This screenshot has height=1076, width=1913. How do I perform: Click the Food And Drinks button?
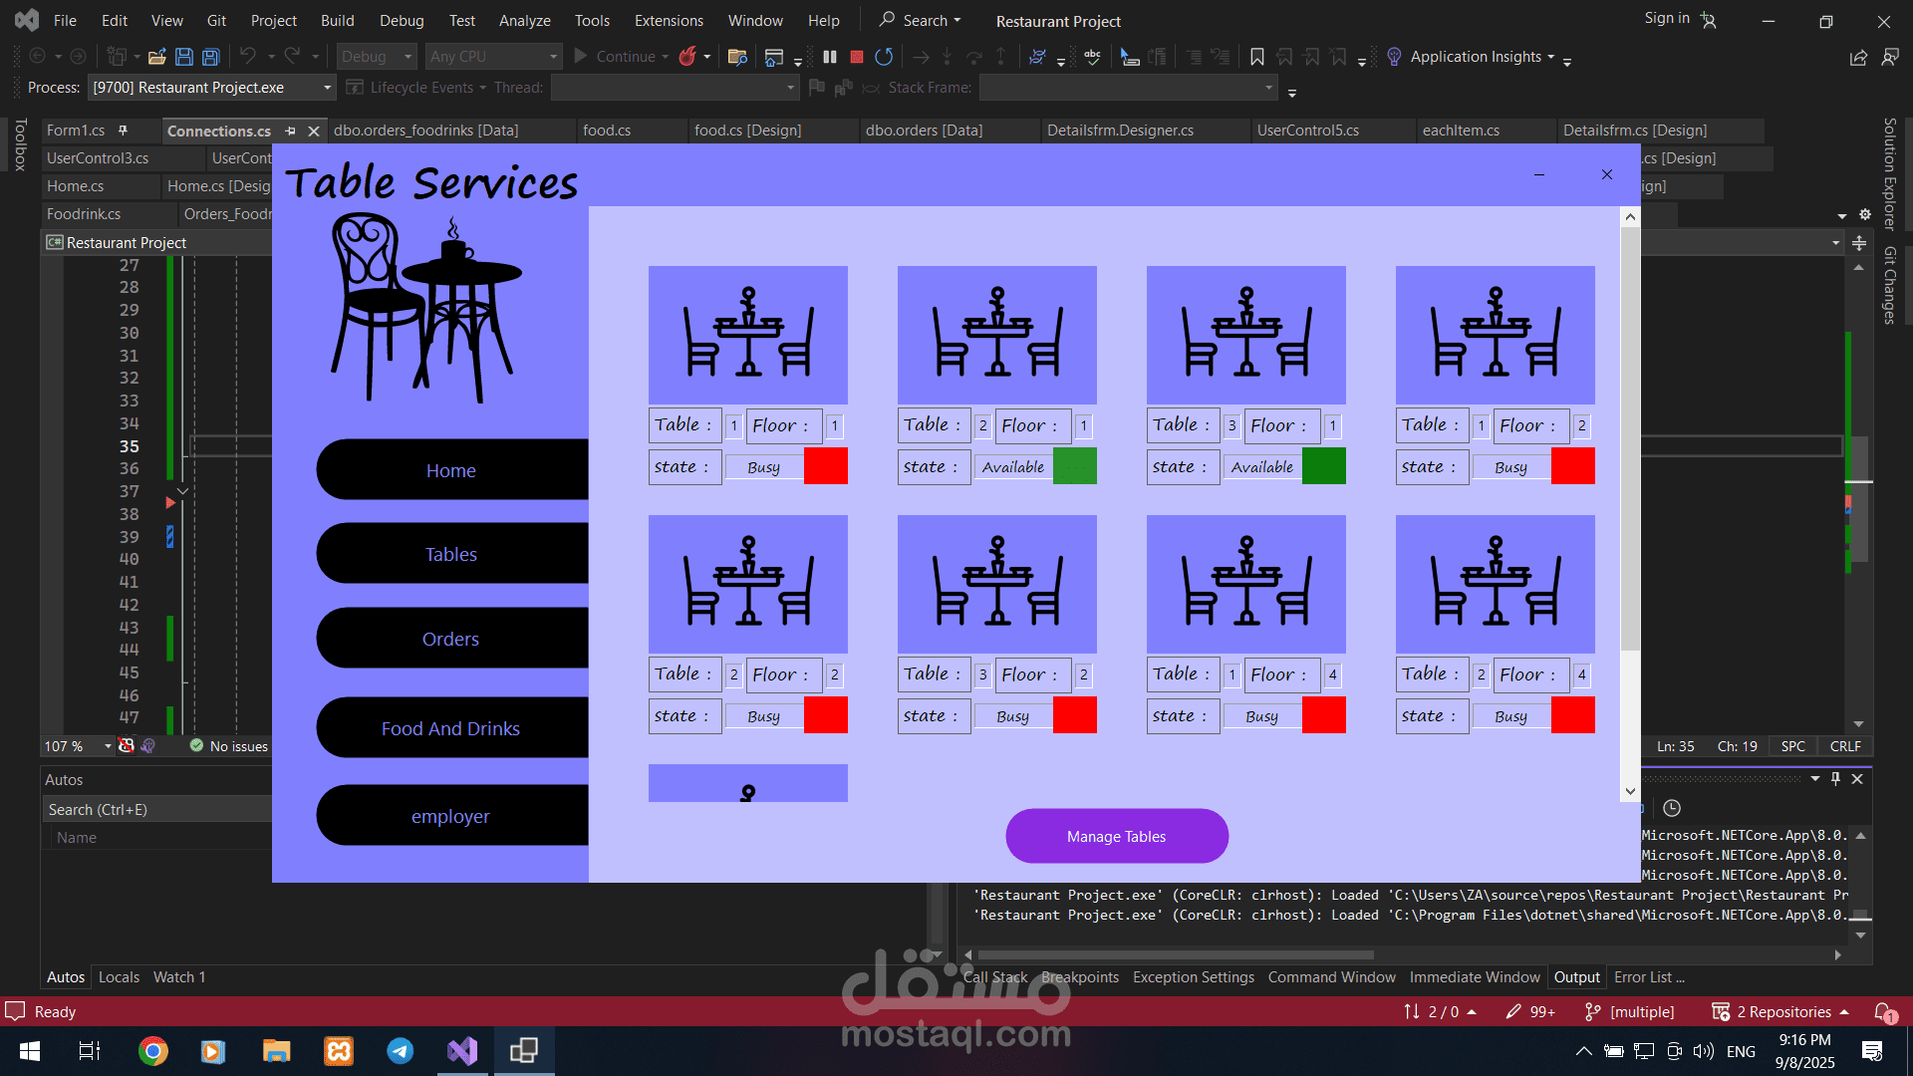(x=451, y=728)
